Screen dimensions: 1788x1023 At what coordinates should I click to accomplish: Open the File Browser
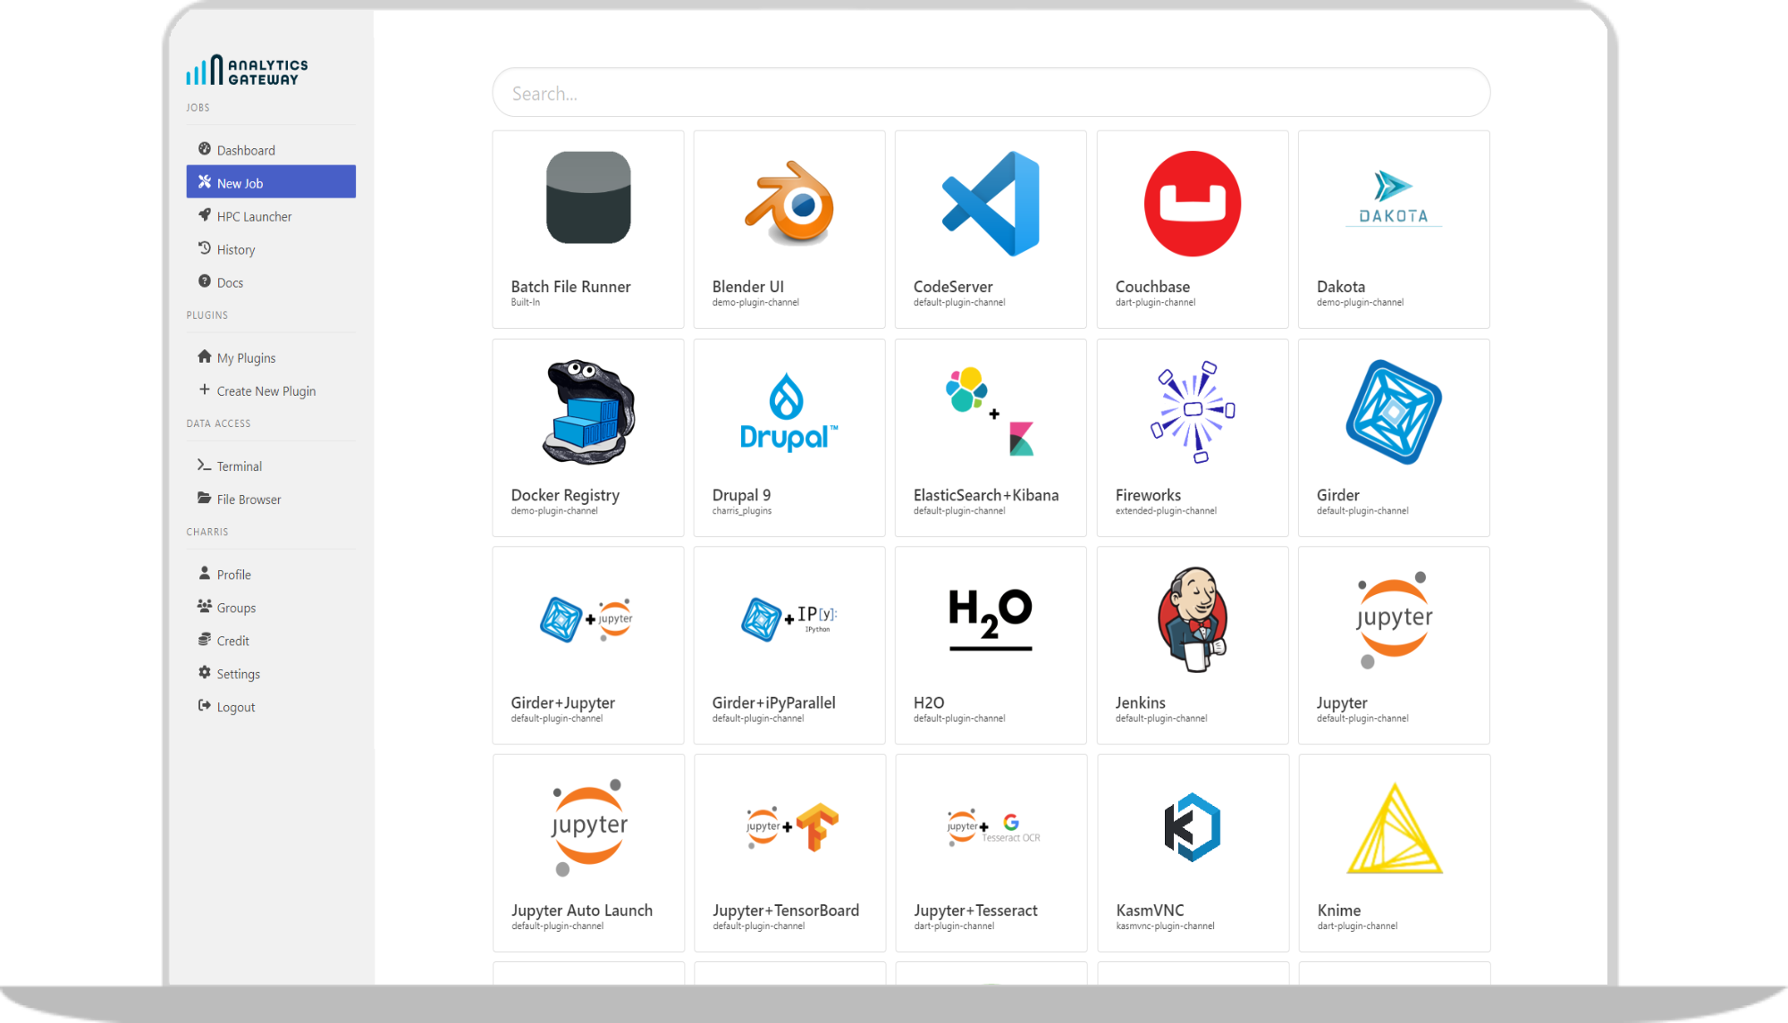[x=271, y=499]
